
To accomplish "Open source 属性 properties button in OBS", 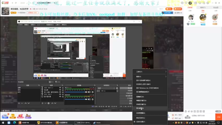I will (51, 82).
